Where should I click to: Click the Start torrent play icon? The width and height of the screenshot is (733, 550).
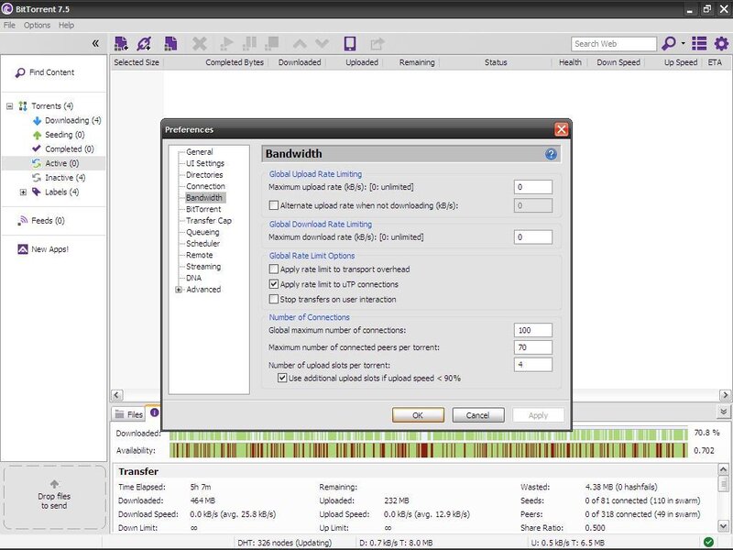(x=226, y=44)
